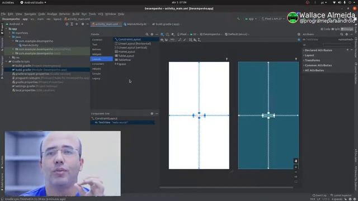This screenshot has width=358, height=201.
Task: Open the Tools menu
Action: (x=92, y=14)
